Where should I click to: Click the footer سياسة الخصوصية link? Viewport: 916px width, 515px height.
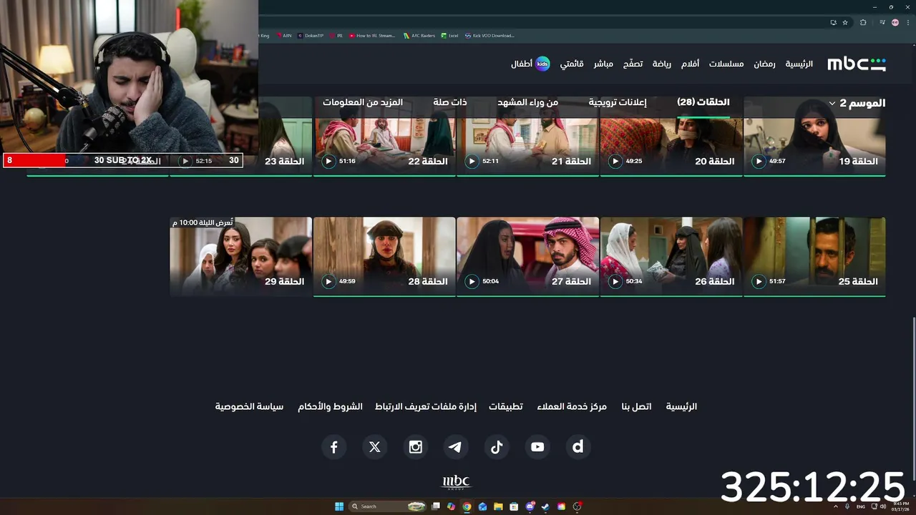249,407
